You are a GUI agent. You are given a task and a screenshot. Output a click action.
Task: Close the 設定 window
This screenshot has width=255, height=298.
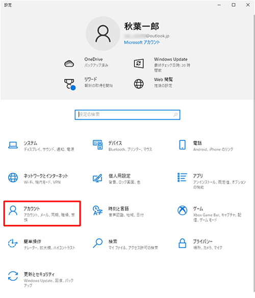[x=248, y=5]
